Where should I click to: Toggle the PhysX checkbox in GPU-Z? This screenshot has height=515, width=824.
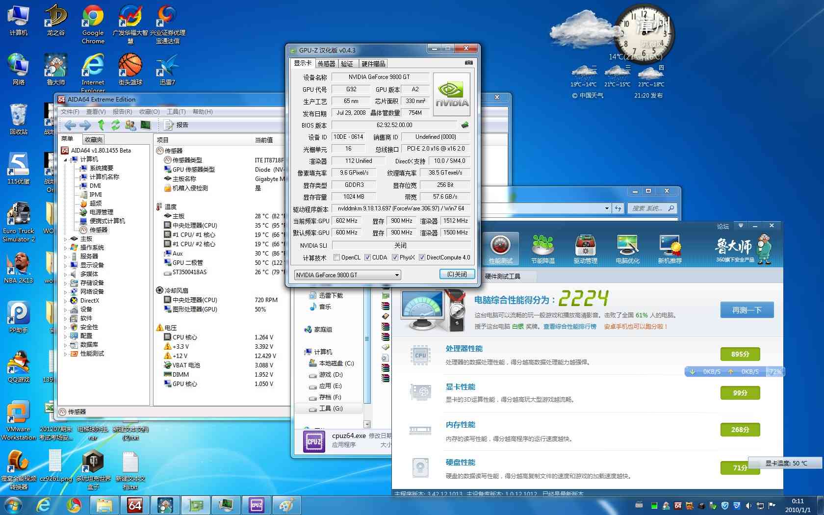coord(395,257)
